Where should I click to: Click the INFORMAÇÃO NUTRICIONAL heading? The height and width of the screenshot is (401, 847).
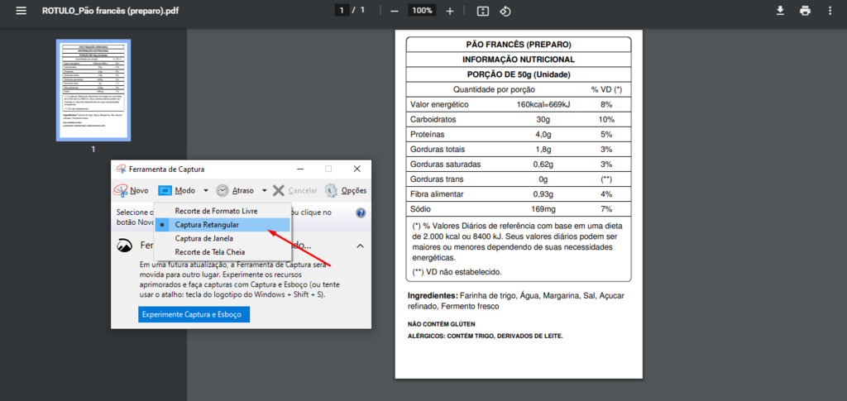click(519, 60)
